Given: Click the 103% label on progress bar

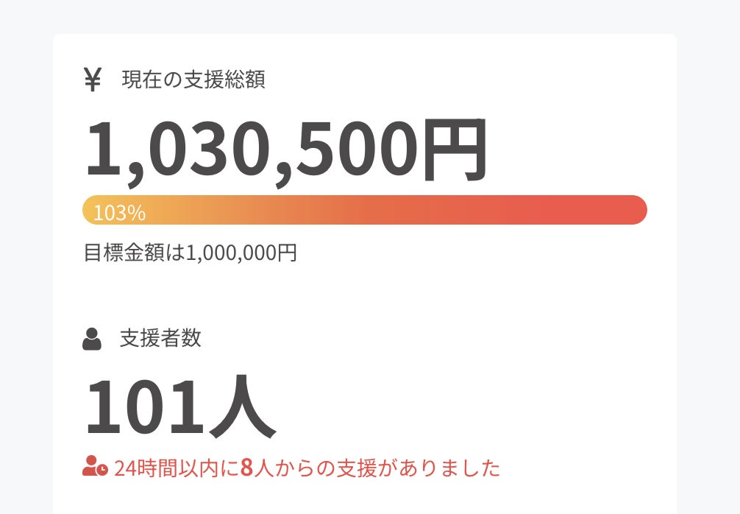Looking at the screenshot, I should 119,214.
